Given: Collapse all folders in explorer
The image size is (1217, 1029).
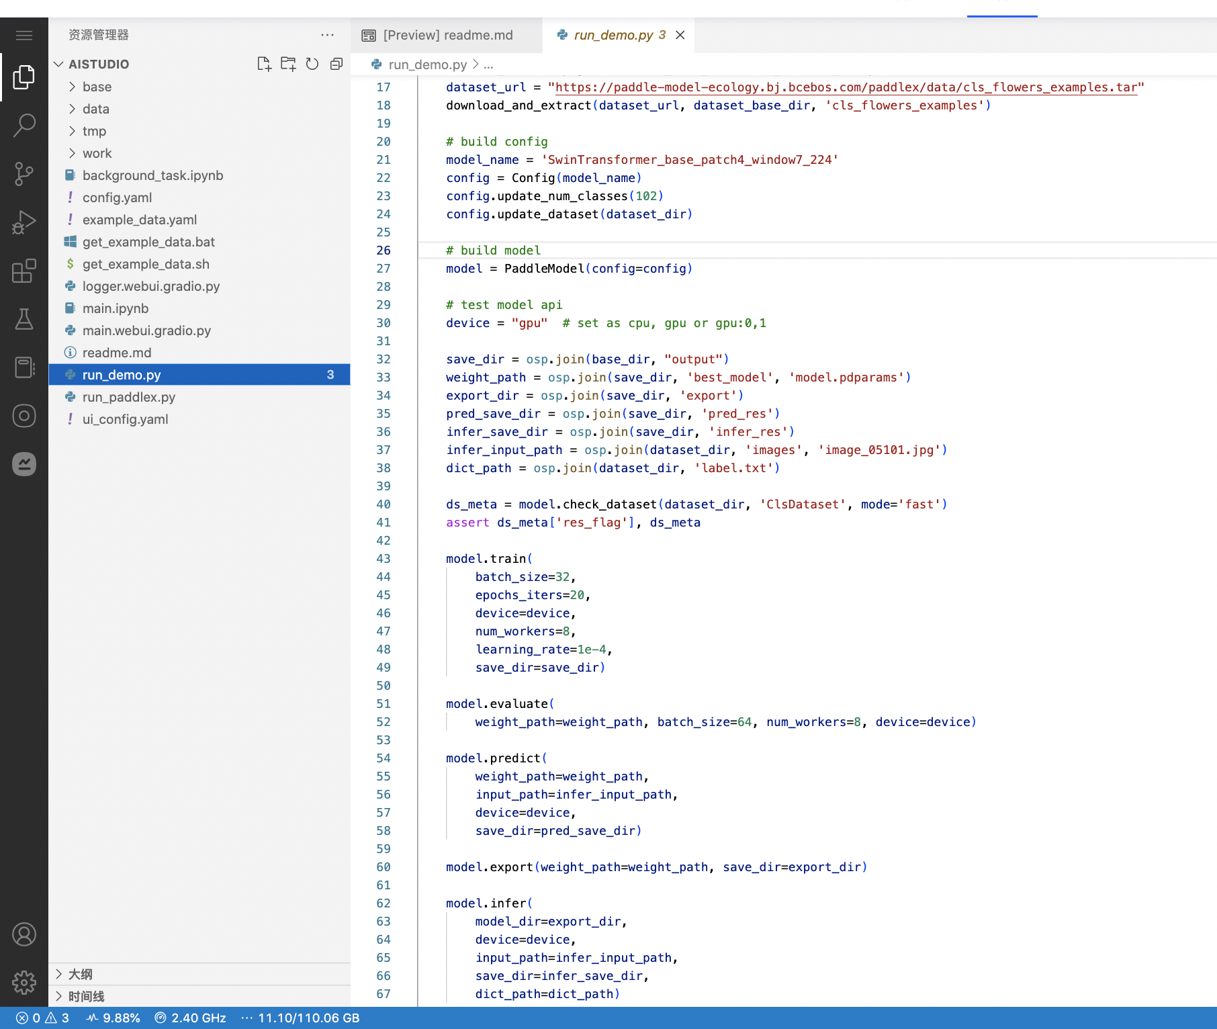Looking at the screenshot, I should pos(336,64).
